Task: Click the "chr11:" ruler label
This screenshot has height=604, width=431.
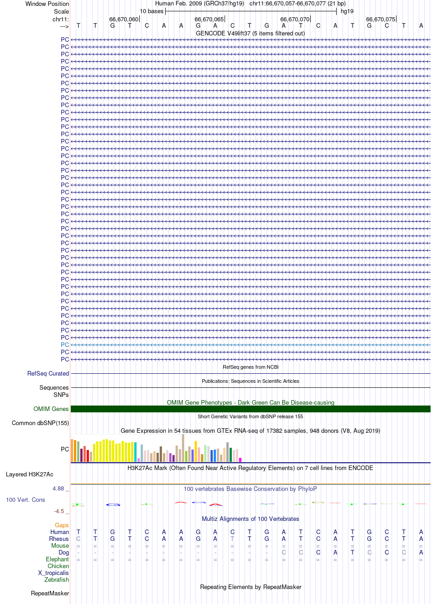Action: click(61, 19)
